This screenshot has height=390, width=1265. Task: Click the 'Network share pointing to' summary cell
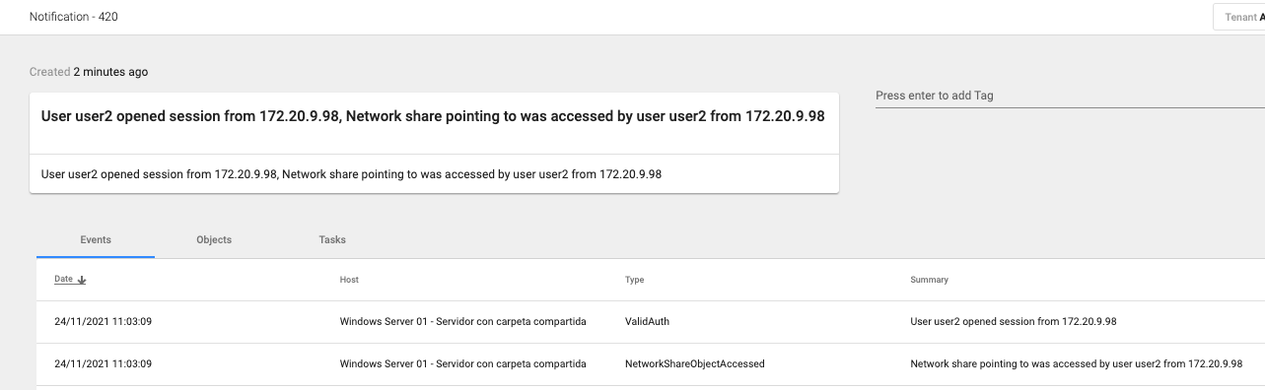tap(1076, 363)
